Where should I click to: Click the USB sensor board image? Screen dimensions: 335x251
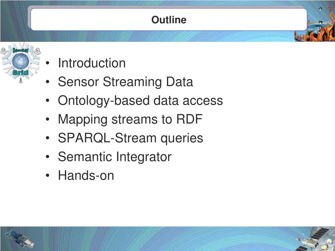click(x=19, y=239)
